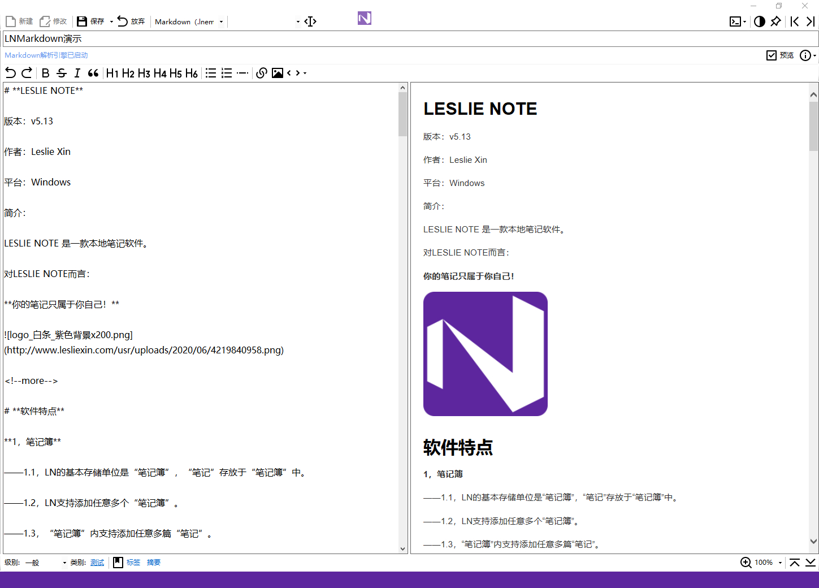This screenshot has height=588, width=819.
Task: Open the console terminal icon
Action: (x=735, y=21)
